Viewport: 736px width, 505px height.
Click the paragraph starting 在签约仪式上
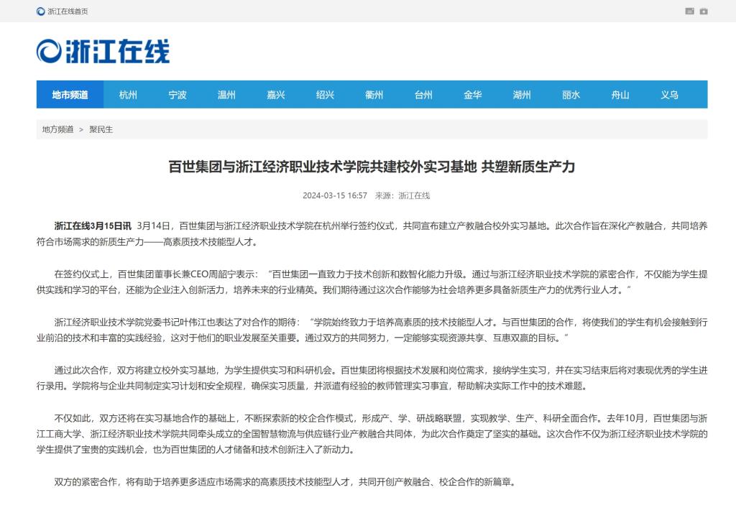pos(372,282)
